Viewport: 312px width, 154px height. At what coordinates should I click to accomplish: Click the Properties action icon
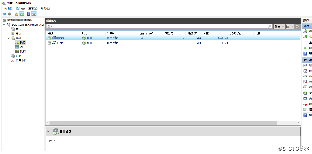pyautogui.click(x=305, y=110)
